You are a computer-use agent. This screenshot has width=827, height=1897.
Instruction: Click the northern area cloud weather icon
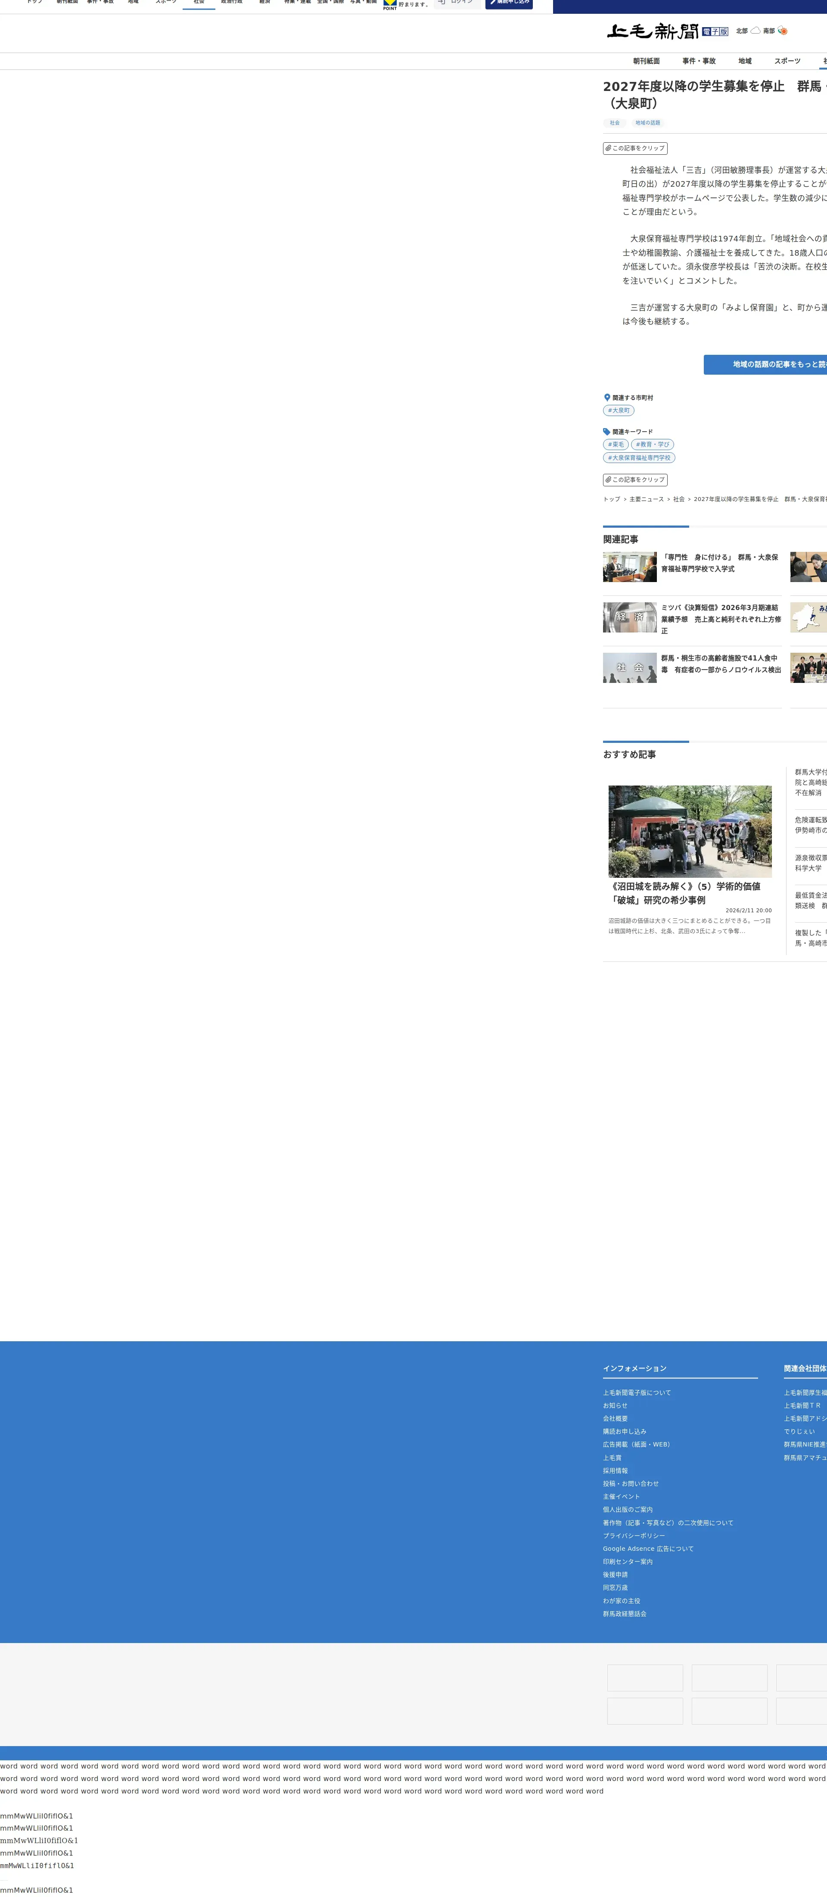pos(755,31)
